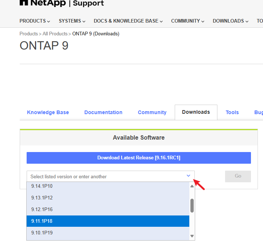Choose version 9.13.1P12 from the list
Image resolution: width=263 pixels, height=245 pixels.
click(108, 198)
